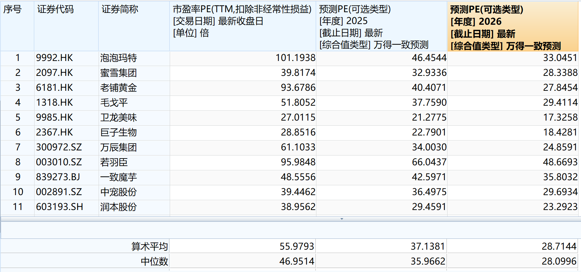Select the 66.0437 value
Image resolution: width=581 pixels, height=272 pixels.
(x=429, y=162)
